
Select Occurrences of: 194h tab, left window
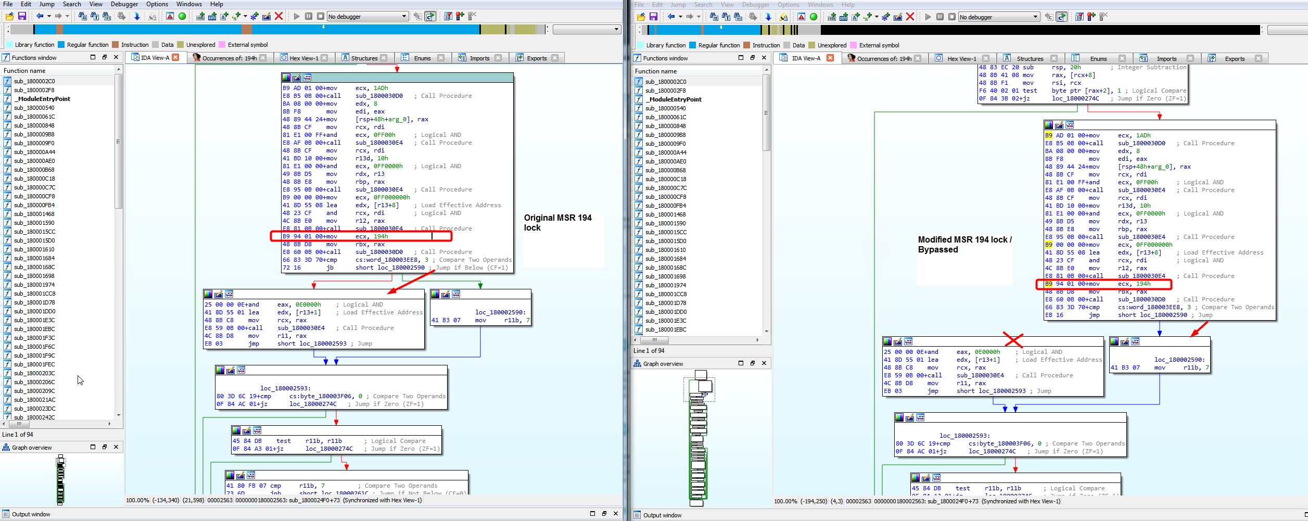[230, 58]
